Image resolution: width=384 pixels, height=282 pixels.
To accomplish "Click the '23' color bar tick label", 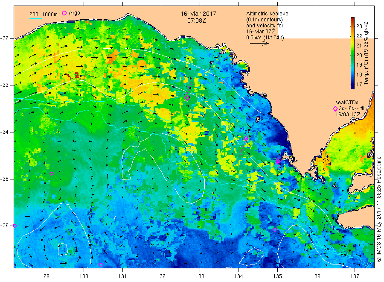I will click(x=359, y=26).
